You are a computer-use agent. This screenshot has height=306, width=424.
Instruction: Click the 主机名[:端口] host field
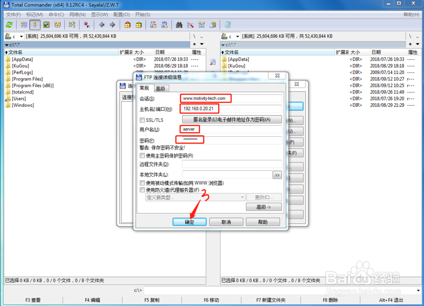[232, 109]
